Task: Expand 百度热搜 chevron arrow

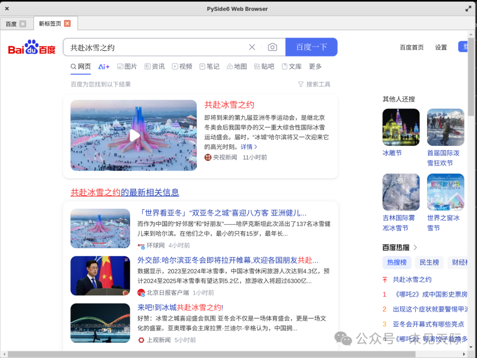Action: pyautogui.click(x=415, y=247)
